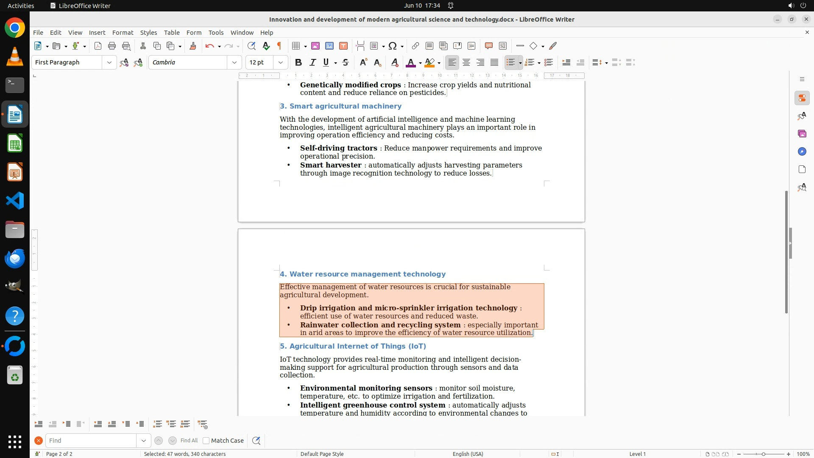Open the font name dropdown list
The image size is (814, 458).
234,62
